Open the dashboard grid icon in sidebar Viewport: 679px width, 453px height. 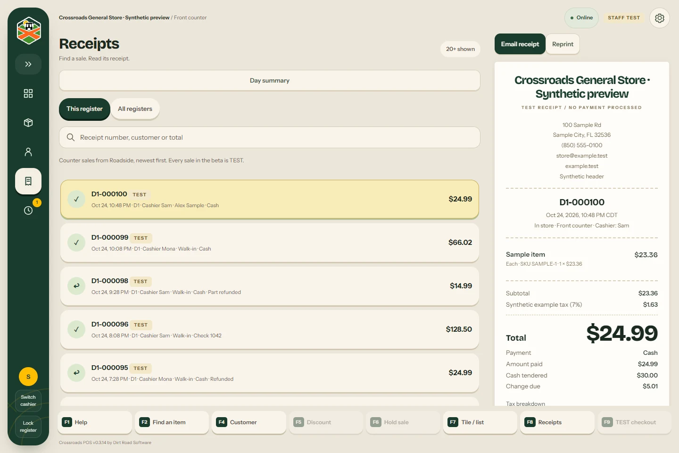[28, 93]
